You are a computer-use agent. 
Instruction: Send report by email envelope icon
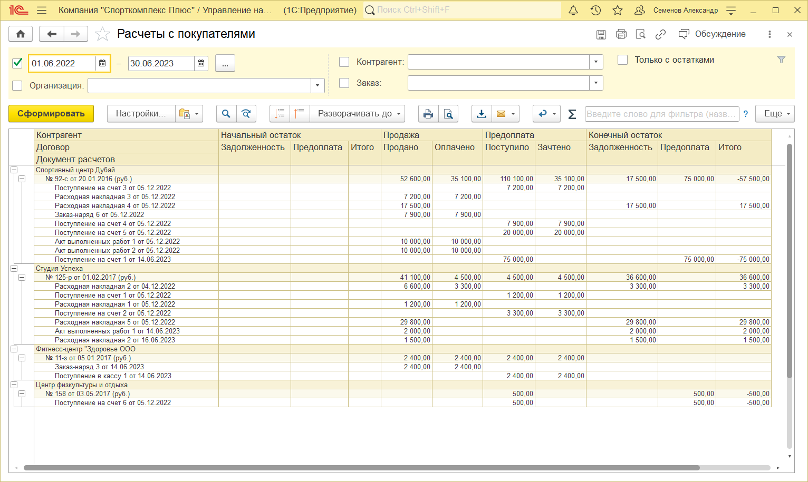tap(501, 114)
